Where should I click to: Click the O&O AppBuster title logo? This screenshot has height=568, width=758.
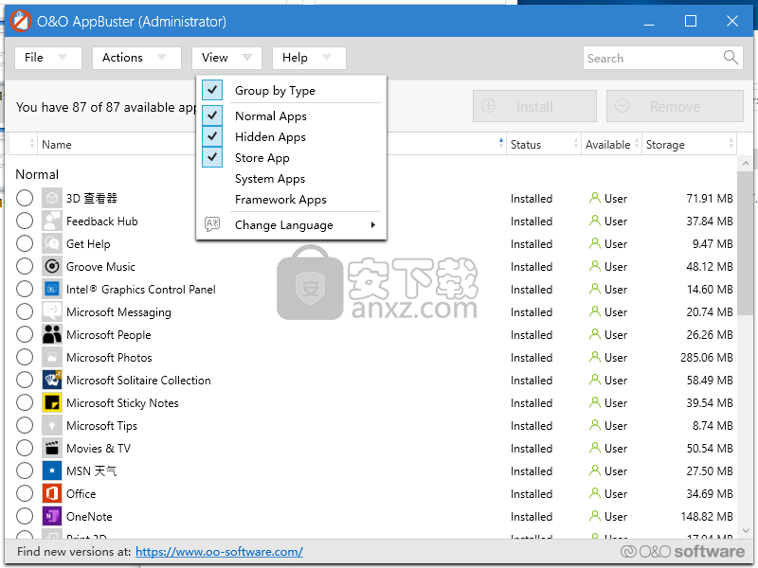pos(21,21)
